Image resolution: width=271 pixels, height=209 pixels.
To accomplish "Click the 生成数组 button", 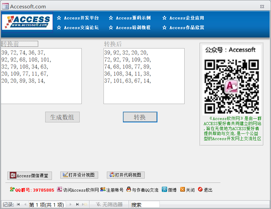I will [62, 117].
